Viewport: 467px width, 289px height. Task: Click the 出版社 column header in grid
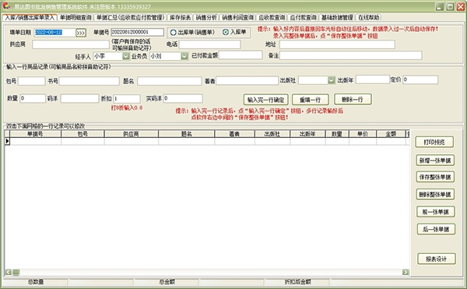(272, 134)
